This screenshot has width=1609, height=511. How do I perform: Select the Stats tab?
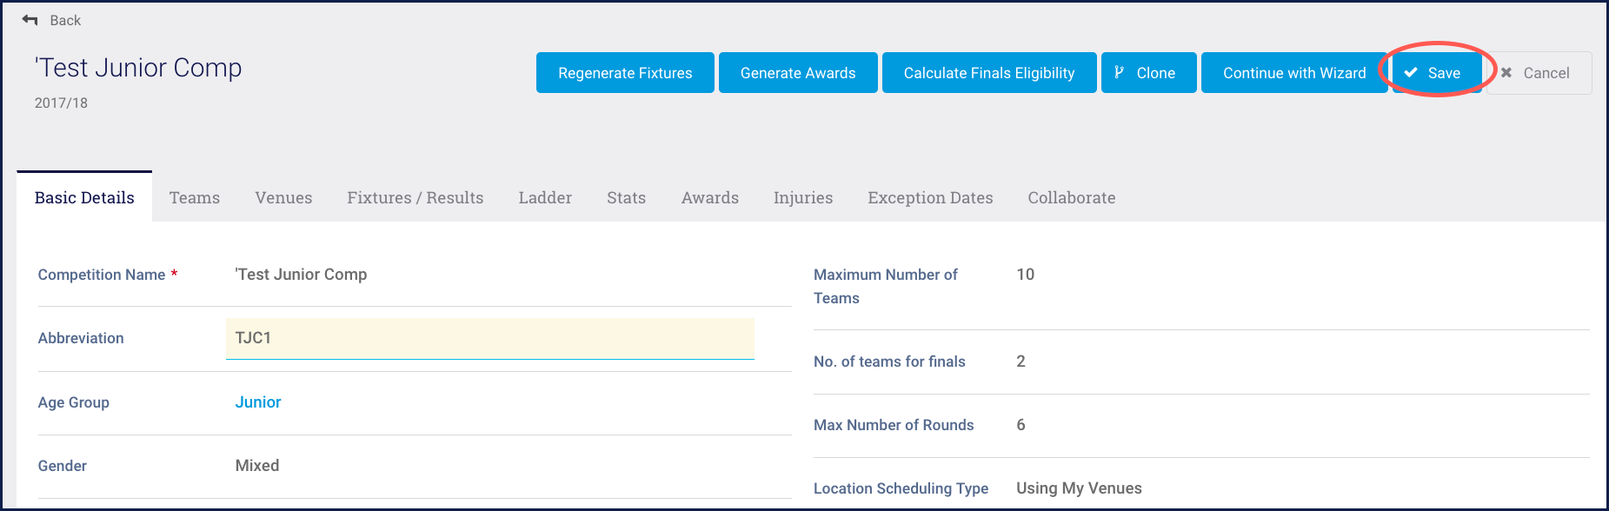(626, 198)
